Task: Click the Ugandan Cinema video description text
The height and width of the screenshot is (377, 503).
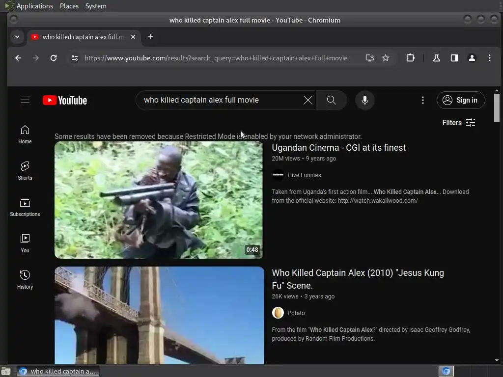Action: [x=370, y=196]
